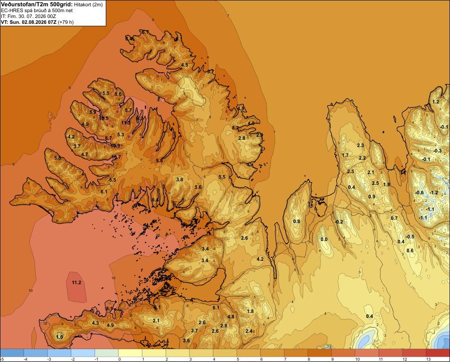Click the light green swatch above -1
This screenshot has width=450, height=362.
point(107,353)
